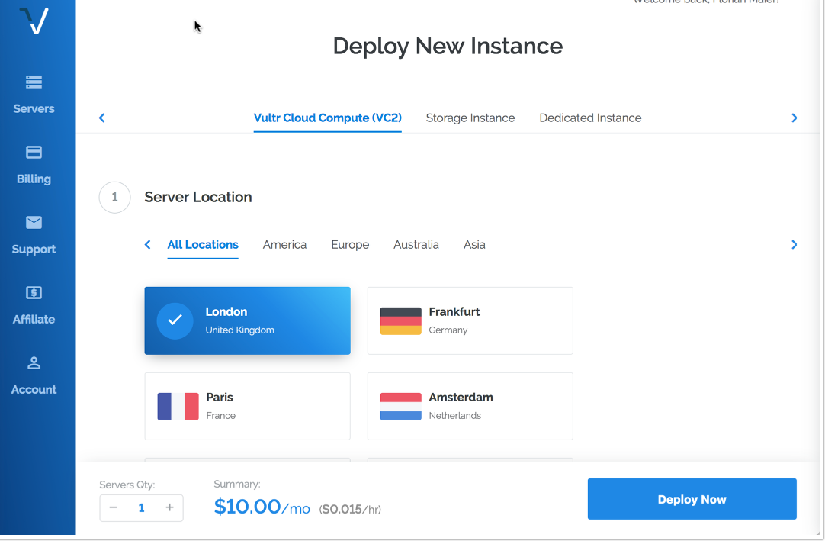Open the Billing card icon
Image resolution: width=825 pixels, height=541 pixels.
[34, 153]
